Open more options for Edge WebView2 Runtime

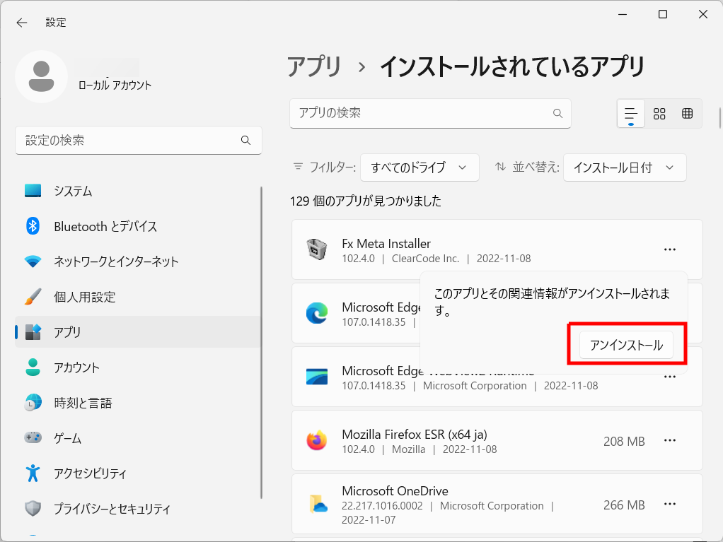669,377
